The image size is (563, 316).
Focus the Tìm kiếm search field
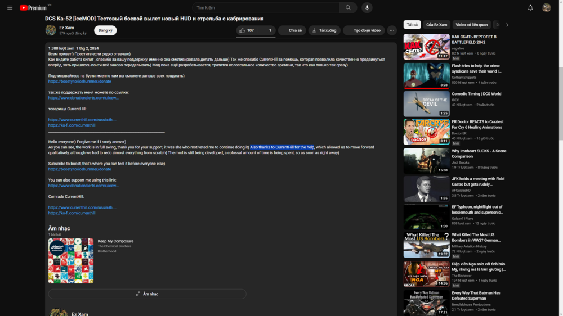(x=266, y=7)
